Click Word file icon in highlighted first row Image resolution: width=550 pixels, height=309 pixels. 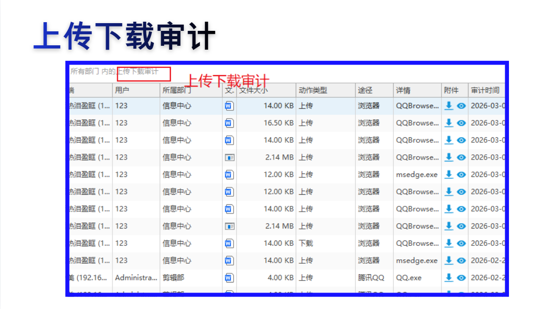[x=229, y=106]
